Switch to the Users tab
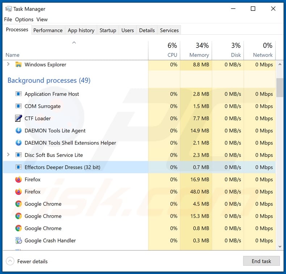286x274 pixels. [x=127, y=30]
